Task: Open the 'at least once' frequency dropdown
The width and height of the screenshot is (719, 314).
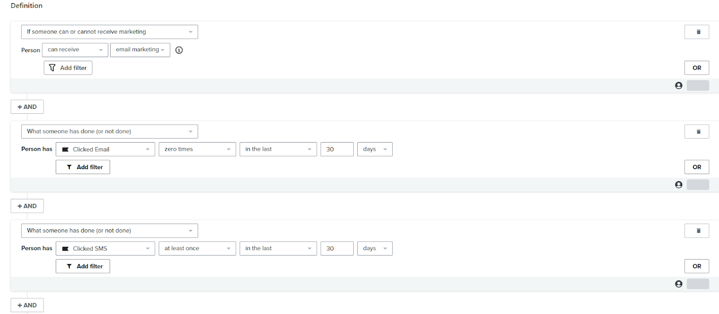Action: [197, 248]
